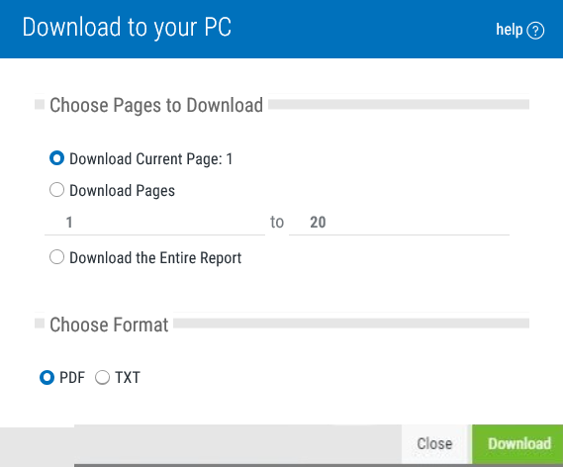Select the Download Current Page radio button
The image size is (563, 467).
click(56, 158)
